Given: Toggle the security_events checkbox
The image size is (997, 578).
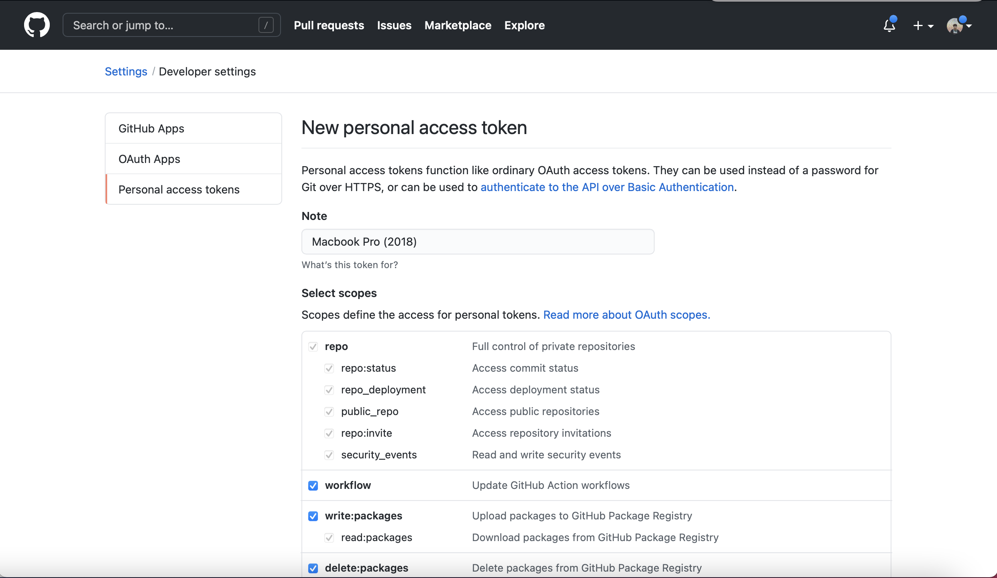Looking at the screenshot, I should tap(329, 455).
